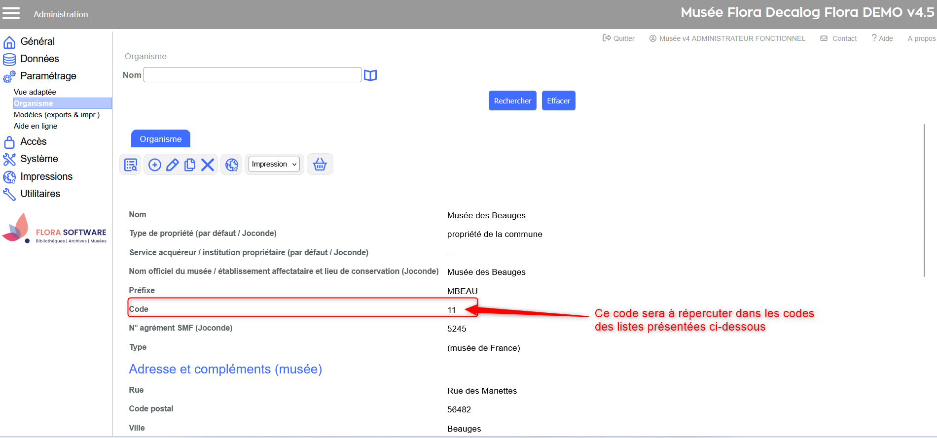Click the globe export icon
The width and height of the screenshot is (937, 438).
[x=232, y=165]
